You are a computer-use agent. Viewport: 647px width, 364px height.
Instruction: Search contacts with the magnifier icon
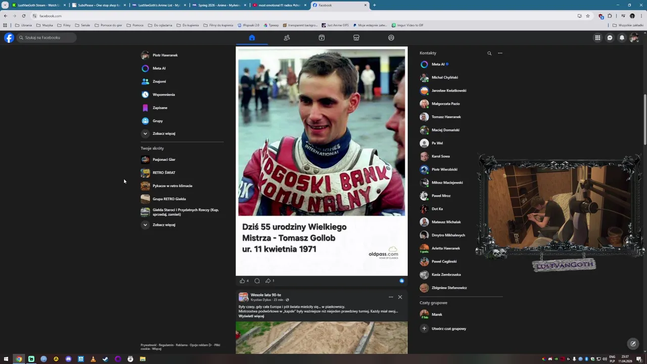click(489, 53)
